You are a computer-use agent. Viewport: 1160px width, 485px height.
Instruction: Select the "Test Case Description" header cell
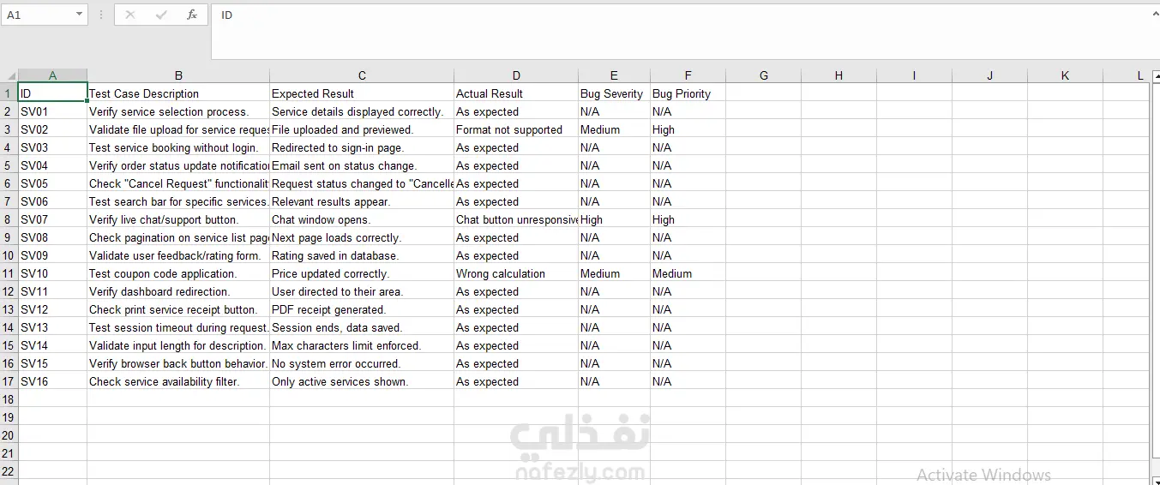(x=178, y=93)
